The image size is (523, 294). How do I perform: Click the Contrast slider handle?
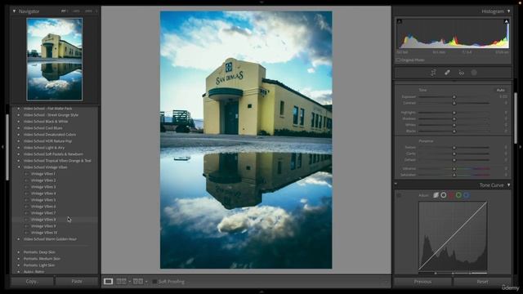pos(454,103)
